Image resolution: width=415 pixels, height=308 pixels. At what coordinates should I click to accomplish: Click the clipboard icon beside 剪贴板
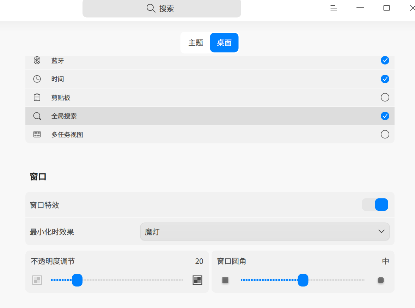[x=37, y=97]
